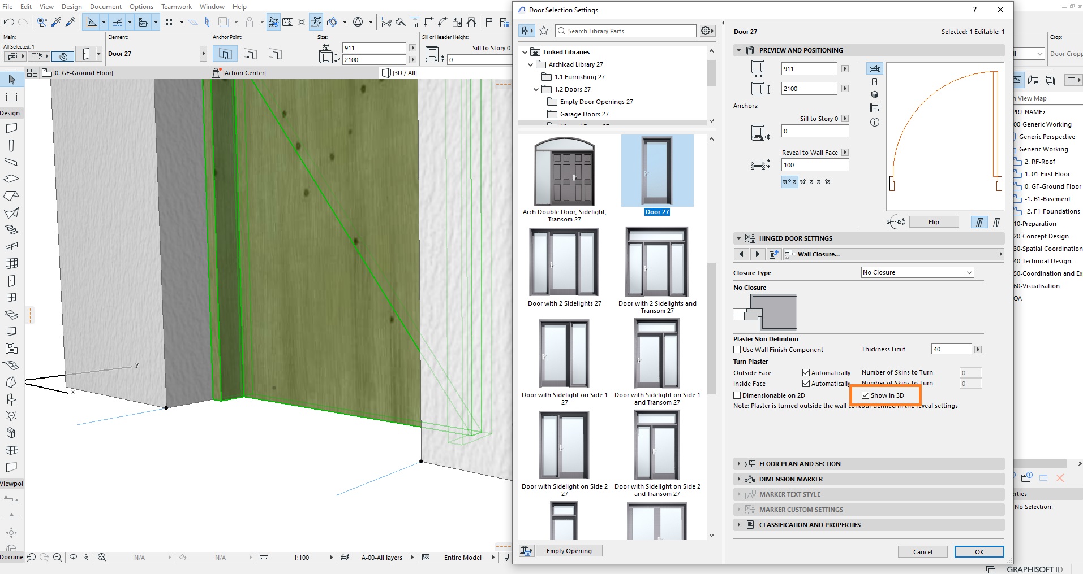
Task: Toggle Outside Face Automatically checkbox
Action: pos(806,373)
